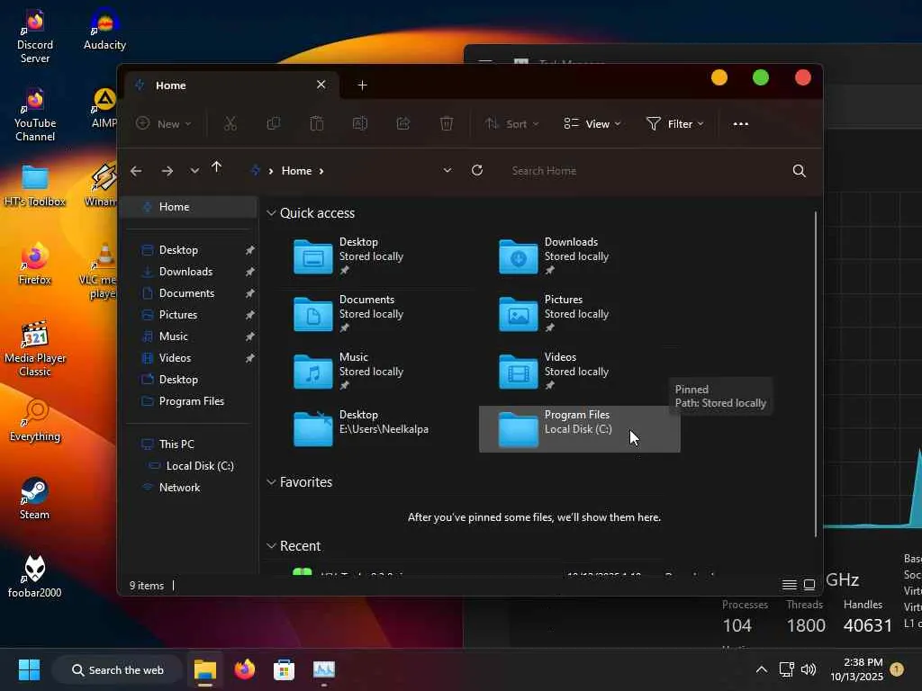Add a new tab with plus button
Screen dimensions: 922x691
[362, 85]
